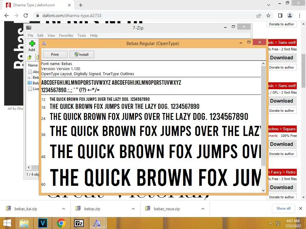Click the share page icon in the address bar

pos(259,16)
